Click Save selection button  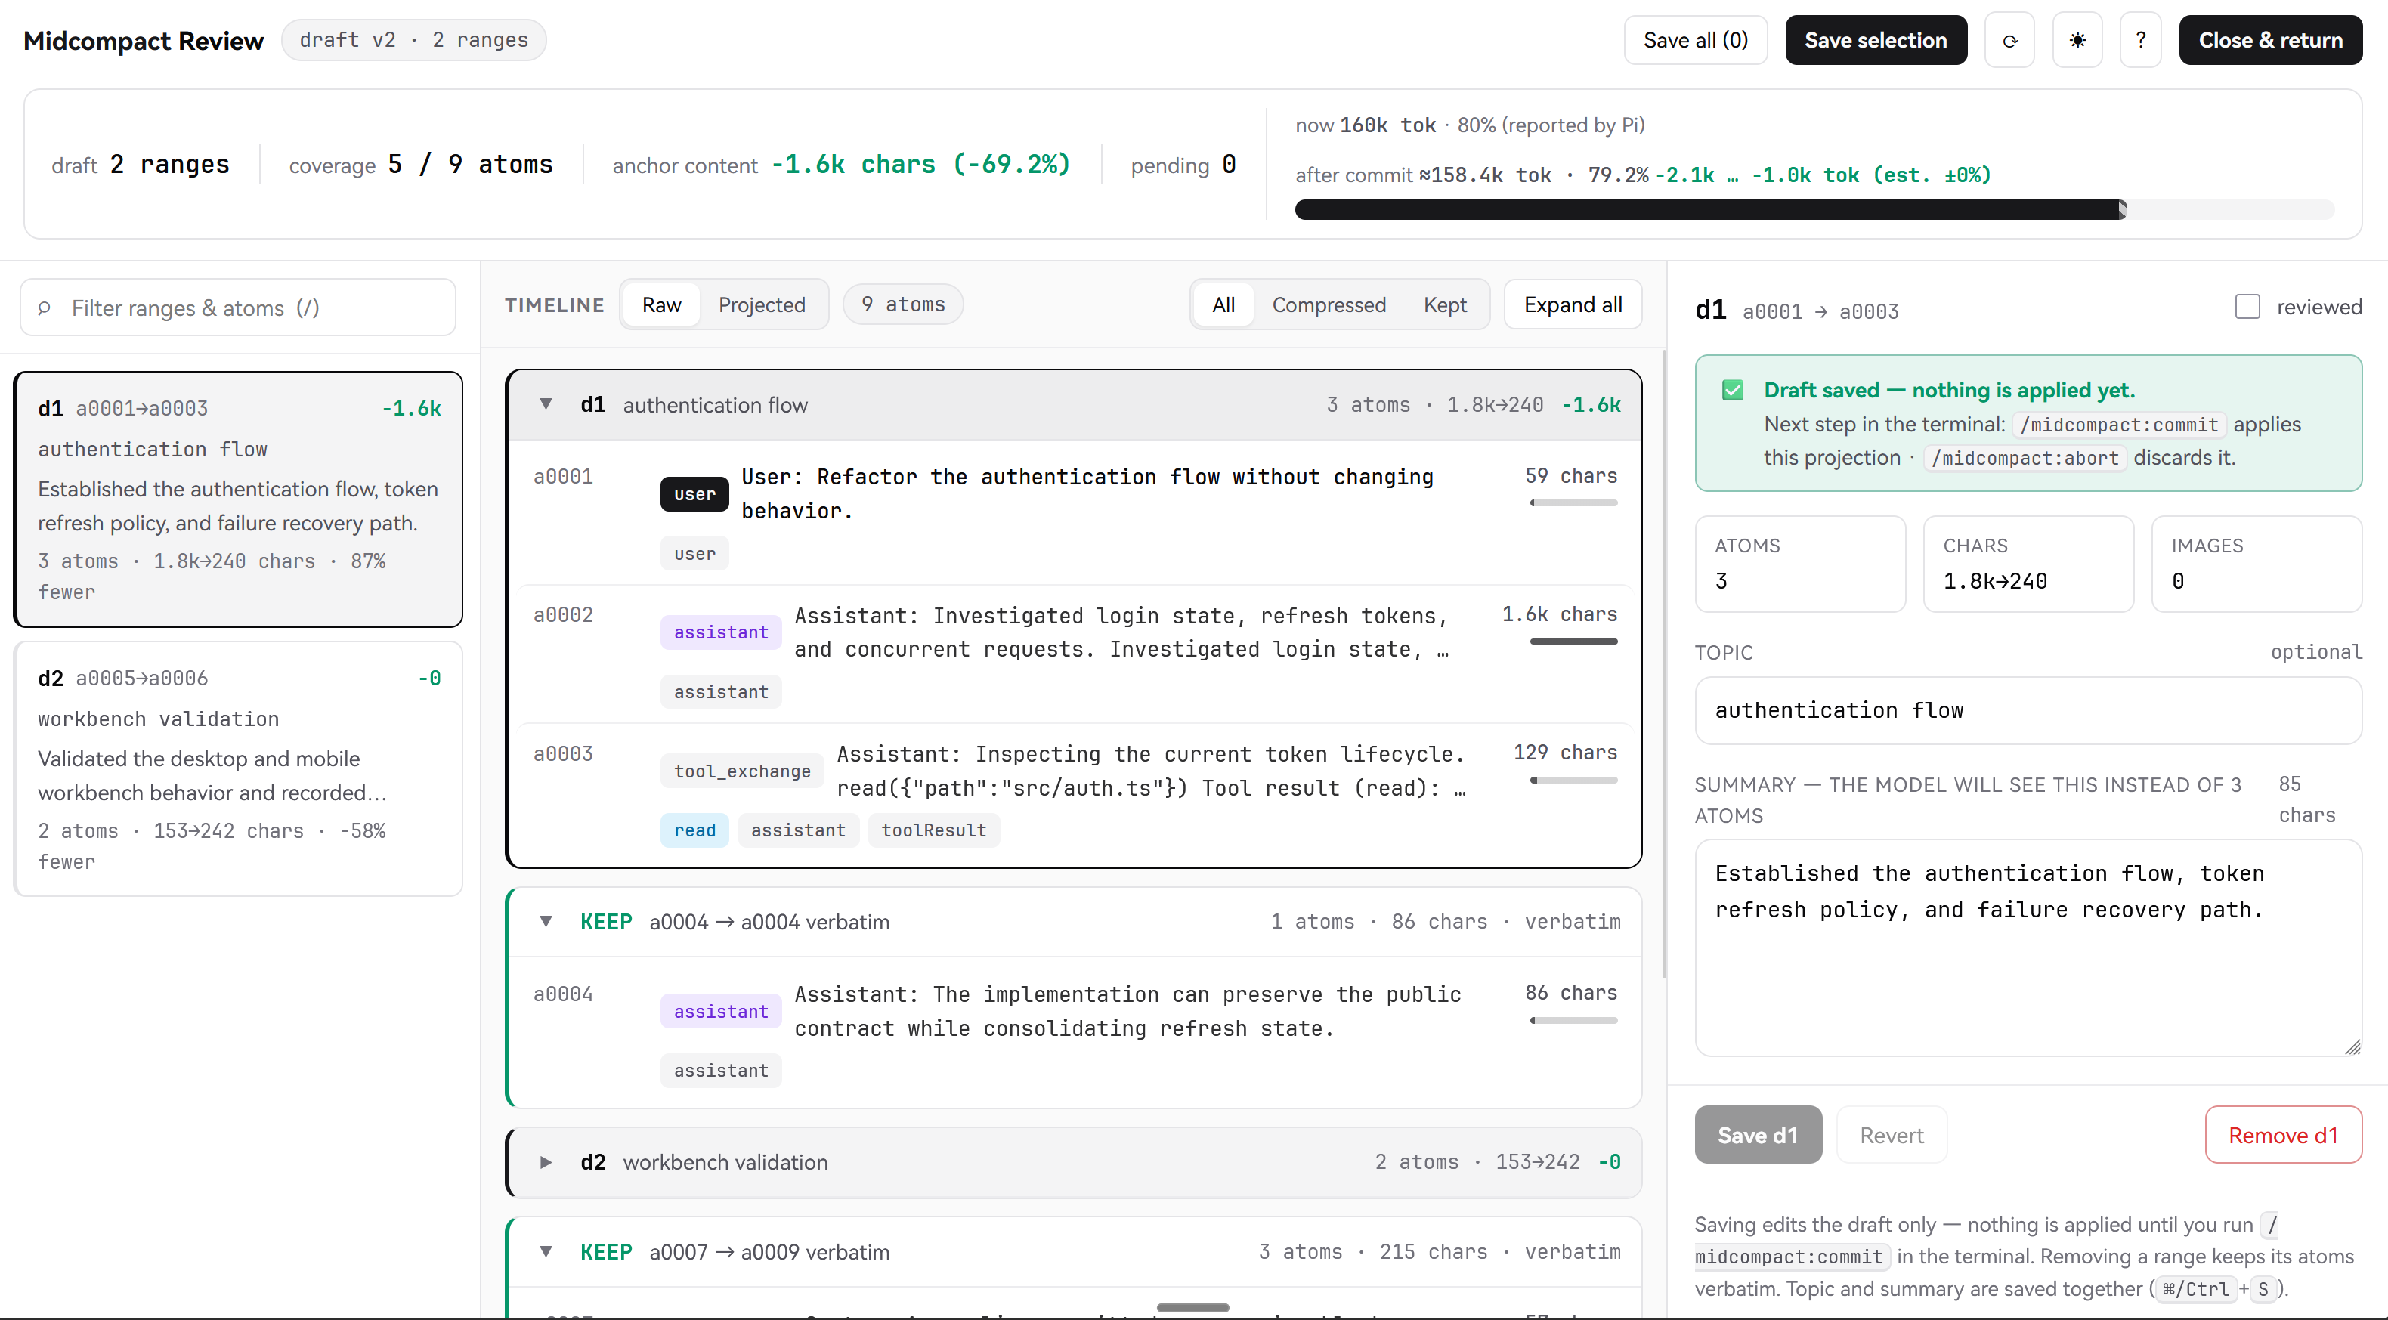coord(1876,41)
